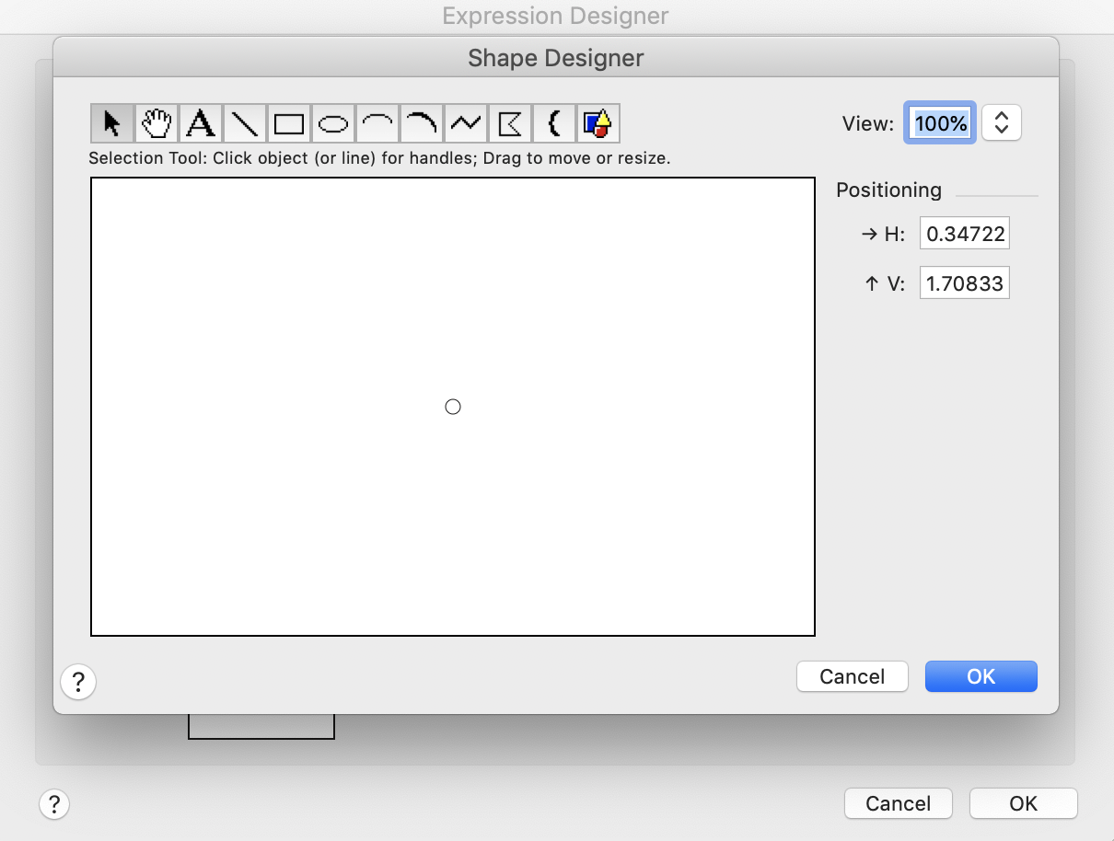Choose the Text tool (letter A)

point(201,123)
